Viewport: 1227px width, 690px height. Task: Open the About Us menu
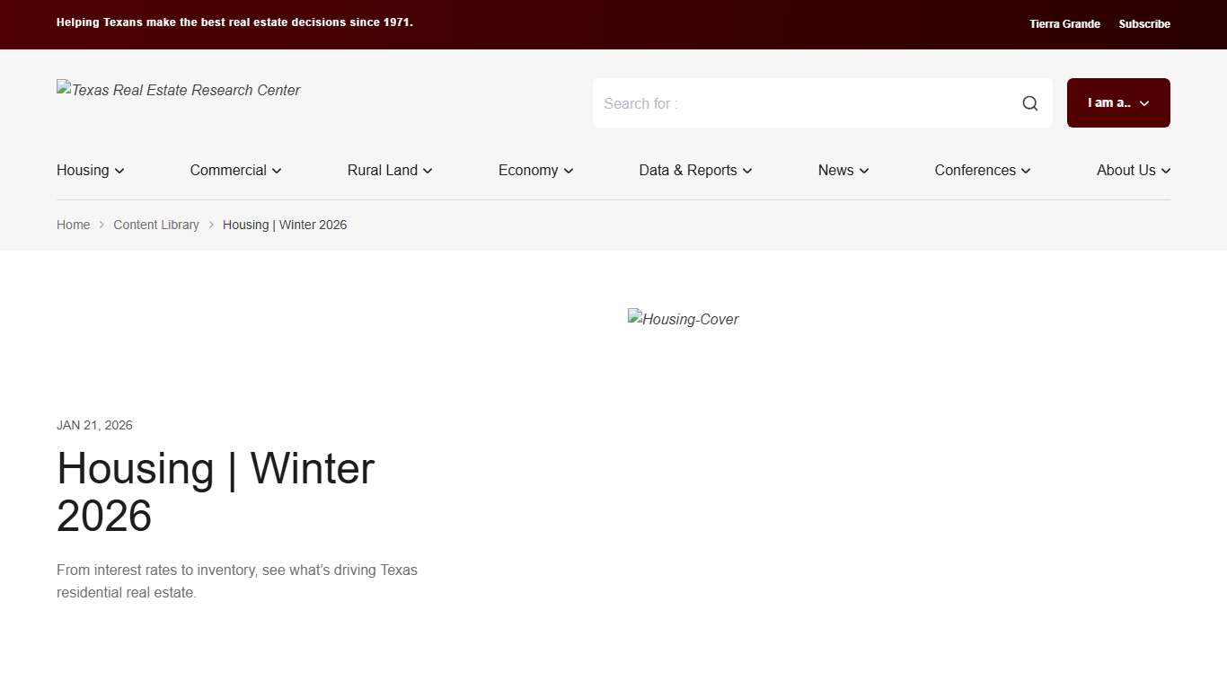coord(1132,170)
